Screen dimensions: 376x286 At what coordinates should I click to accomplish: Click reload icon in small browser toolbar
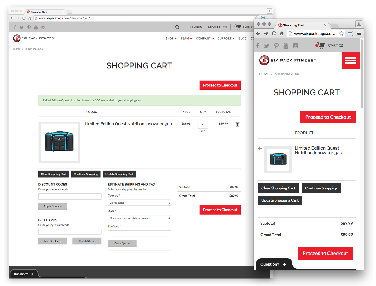point(274,33)
